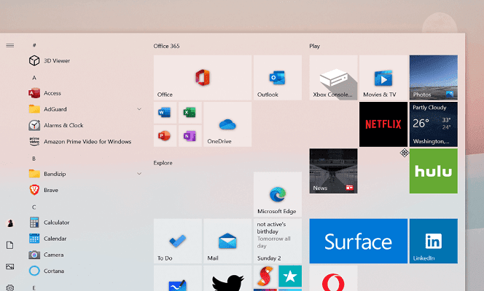The height and width of the screenshot is (291, 484).
Task: Open the OneNote small tile
Action: [190, 136]
